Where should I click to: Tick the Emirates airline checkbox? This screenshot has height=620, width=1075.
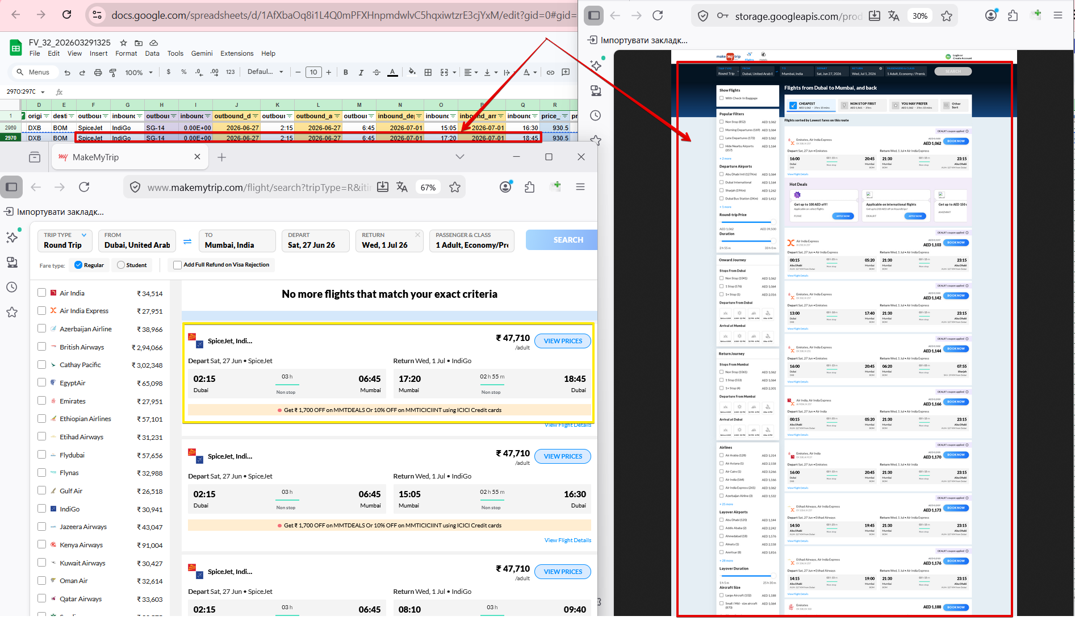41,401
